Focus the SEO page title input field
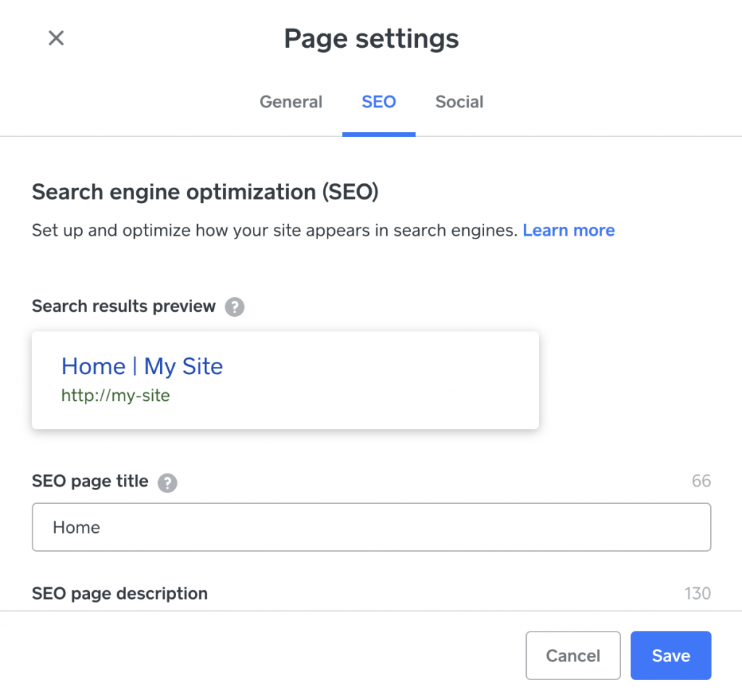 (372, 527)
